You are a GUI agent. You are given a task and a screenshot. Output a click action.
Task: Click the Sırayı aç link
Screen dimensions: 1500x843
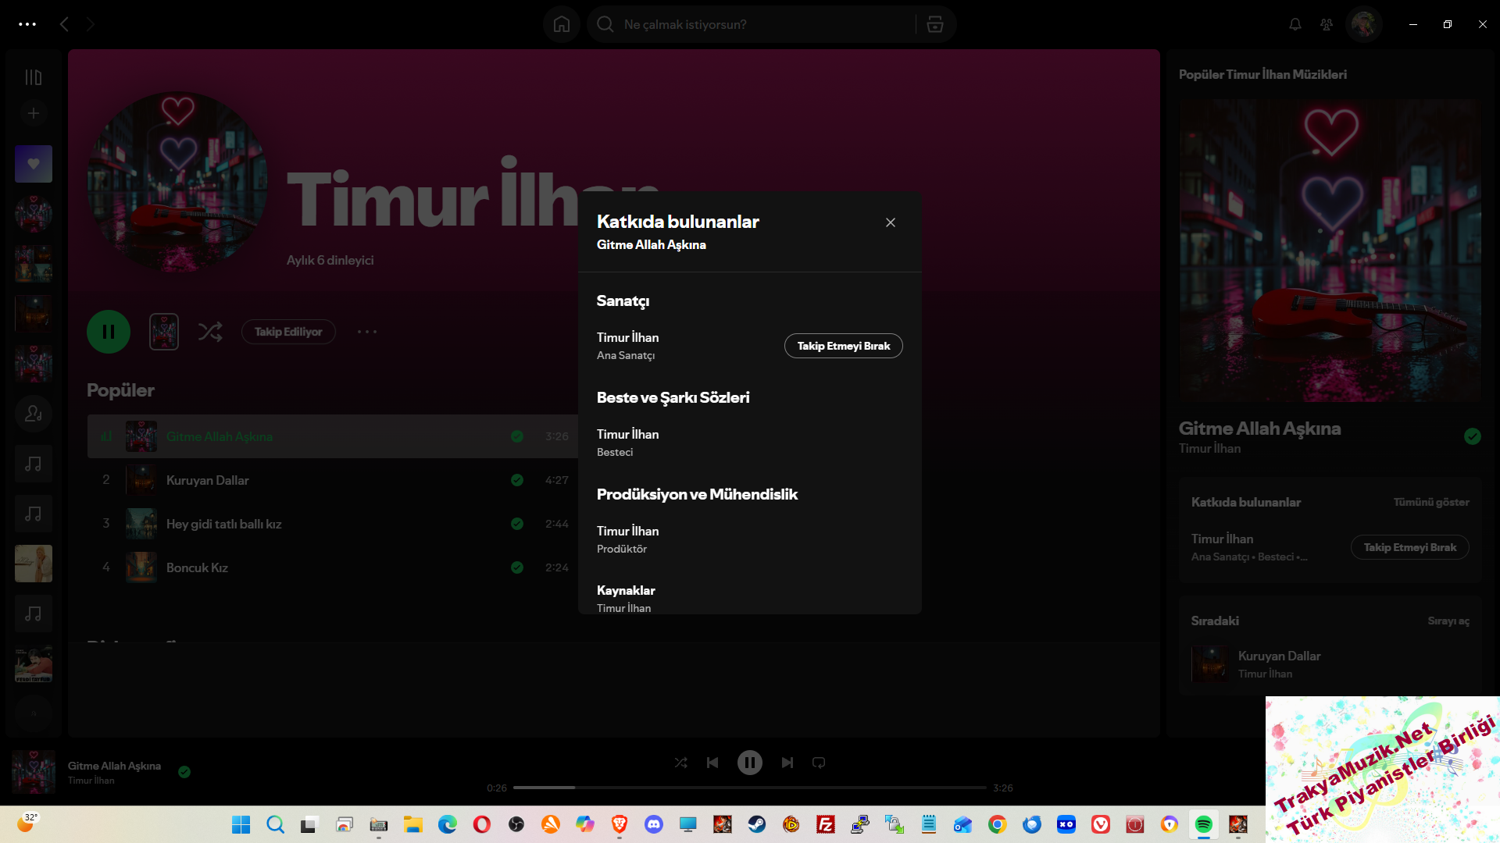coord(1448,621)
